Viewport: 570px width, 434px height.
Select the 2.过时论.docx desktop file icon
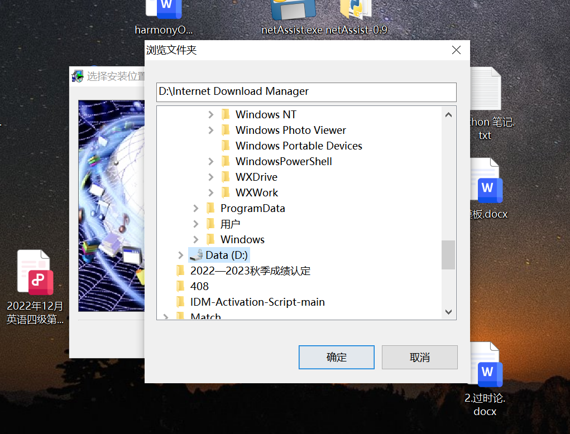click(x=486, y=364)
